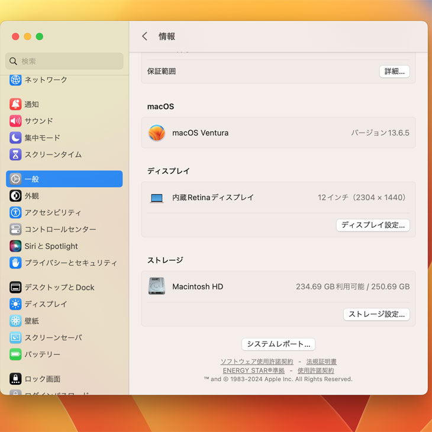Open the システムレポート... button
432x432 pixels.
point(278,344)
